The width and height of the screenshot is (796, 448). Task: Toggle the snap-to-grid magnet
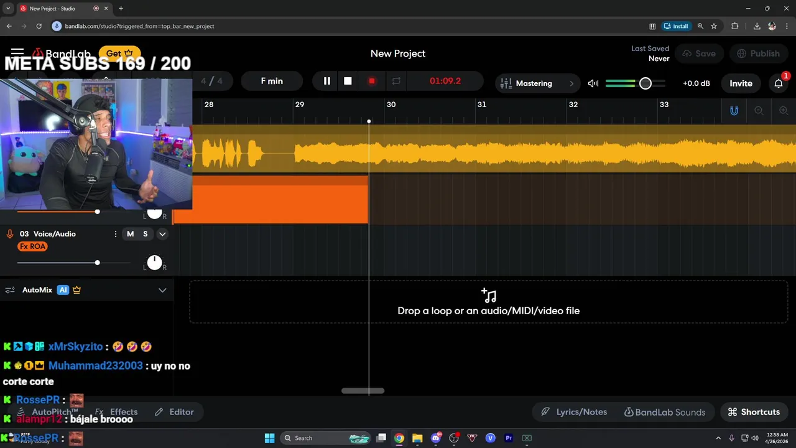click(x=734, y=111)
